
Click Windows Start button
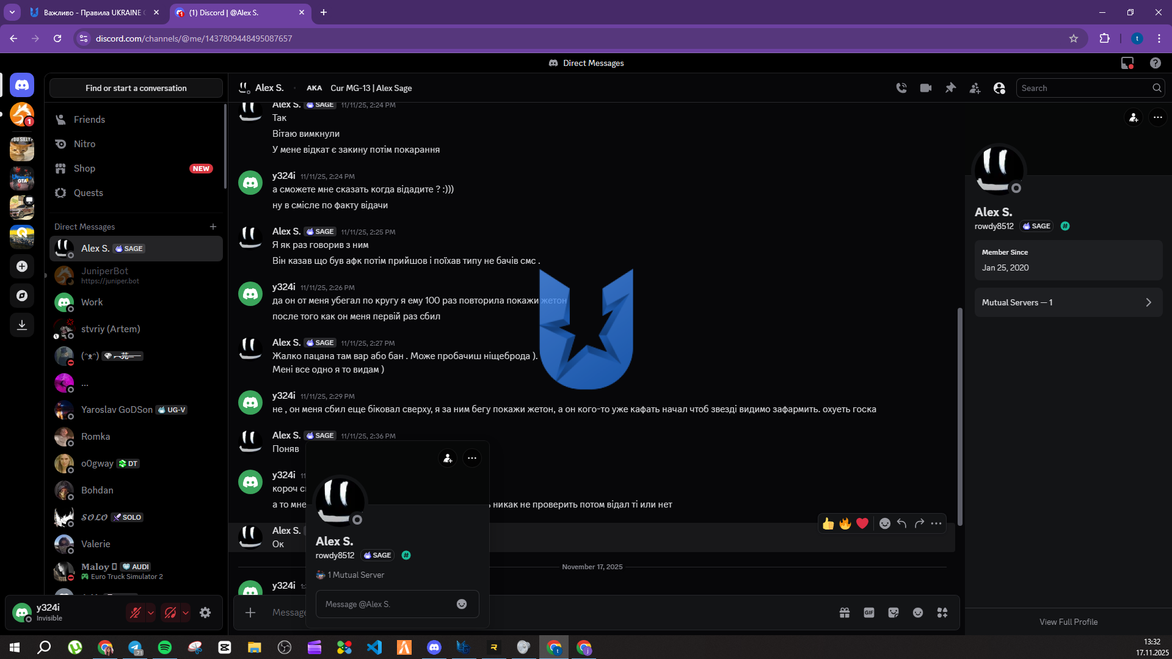coord(15,647)
